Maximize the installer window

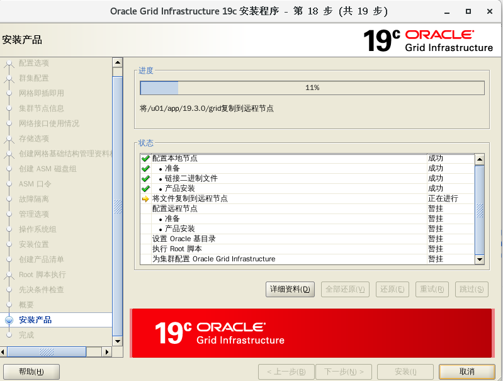pyautogui.click(x=468, y=11)
